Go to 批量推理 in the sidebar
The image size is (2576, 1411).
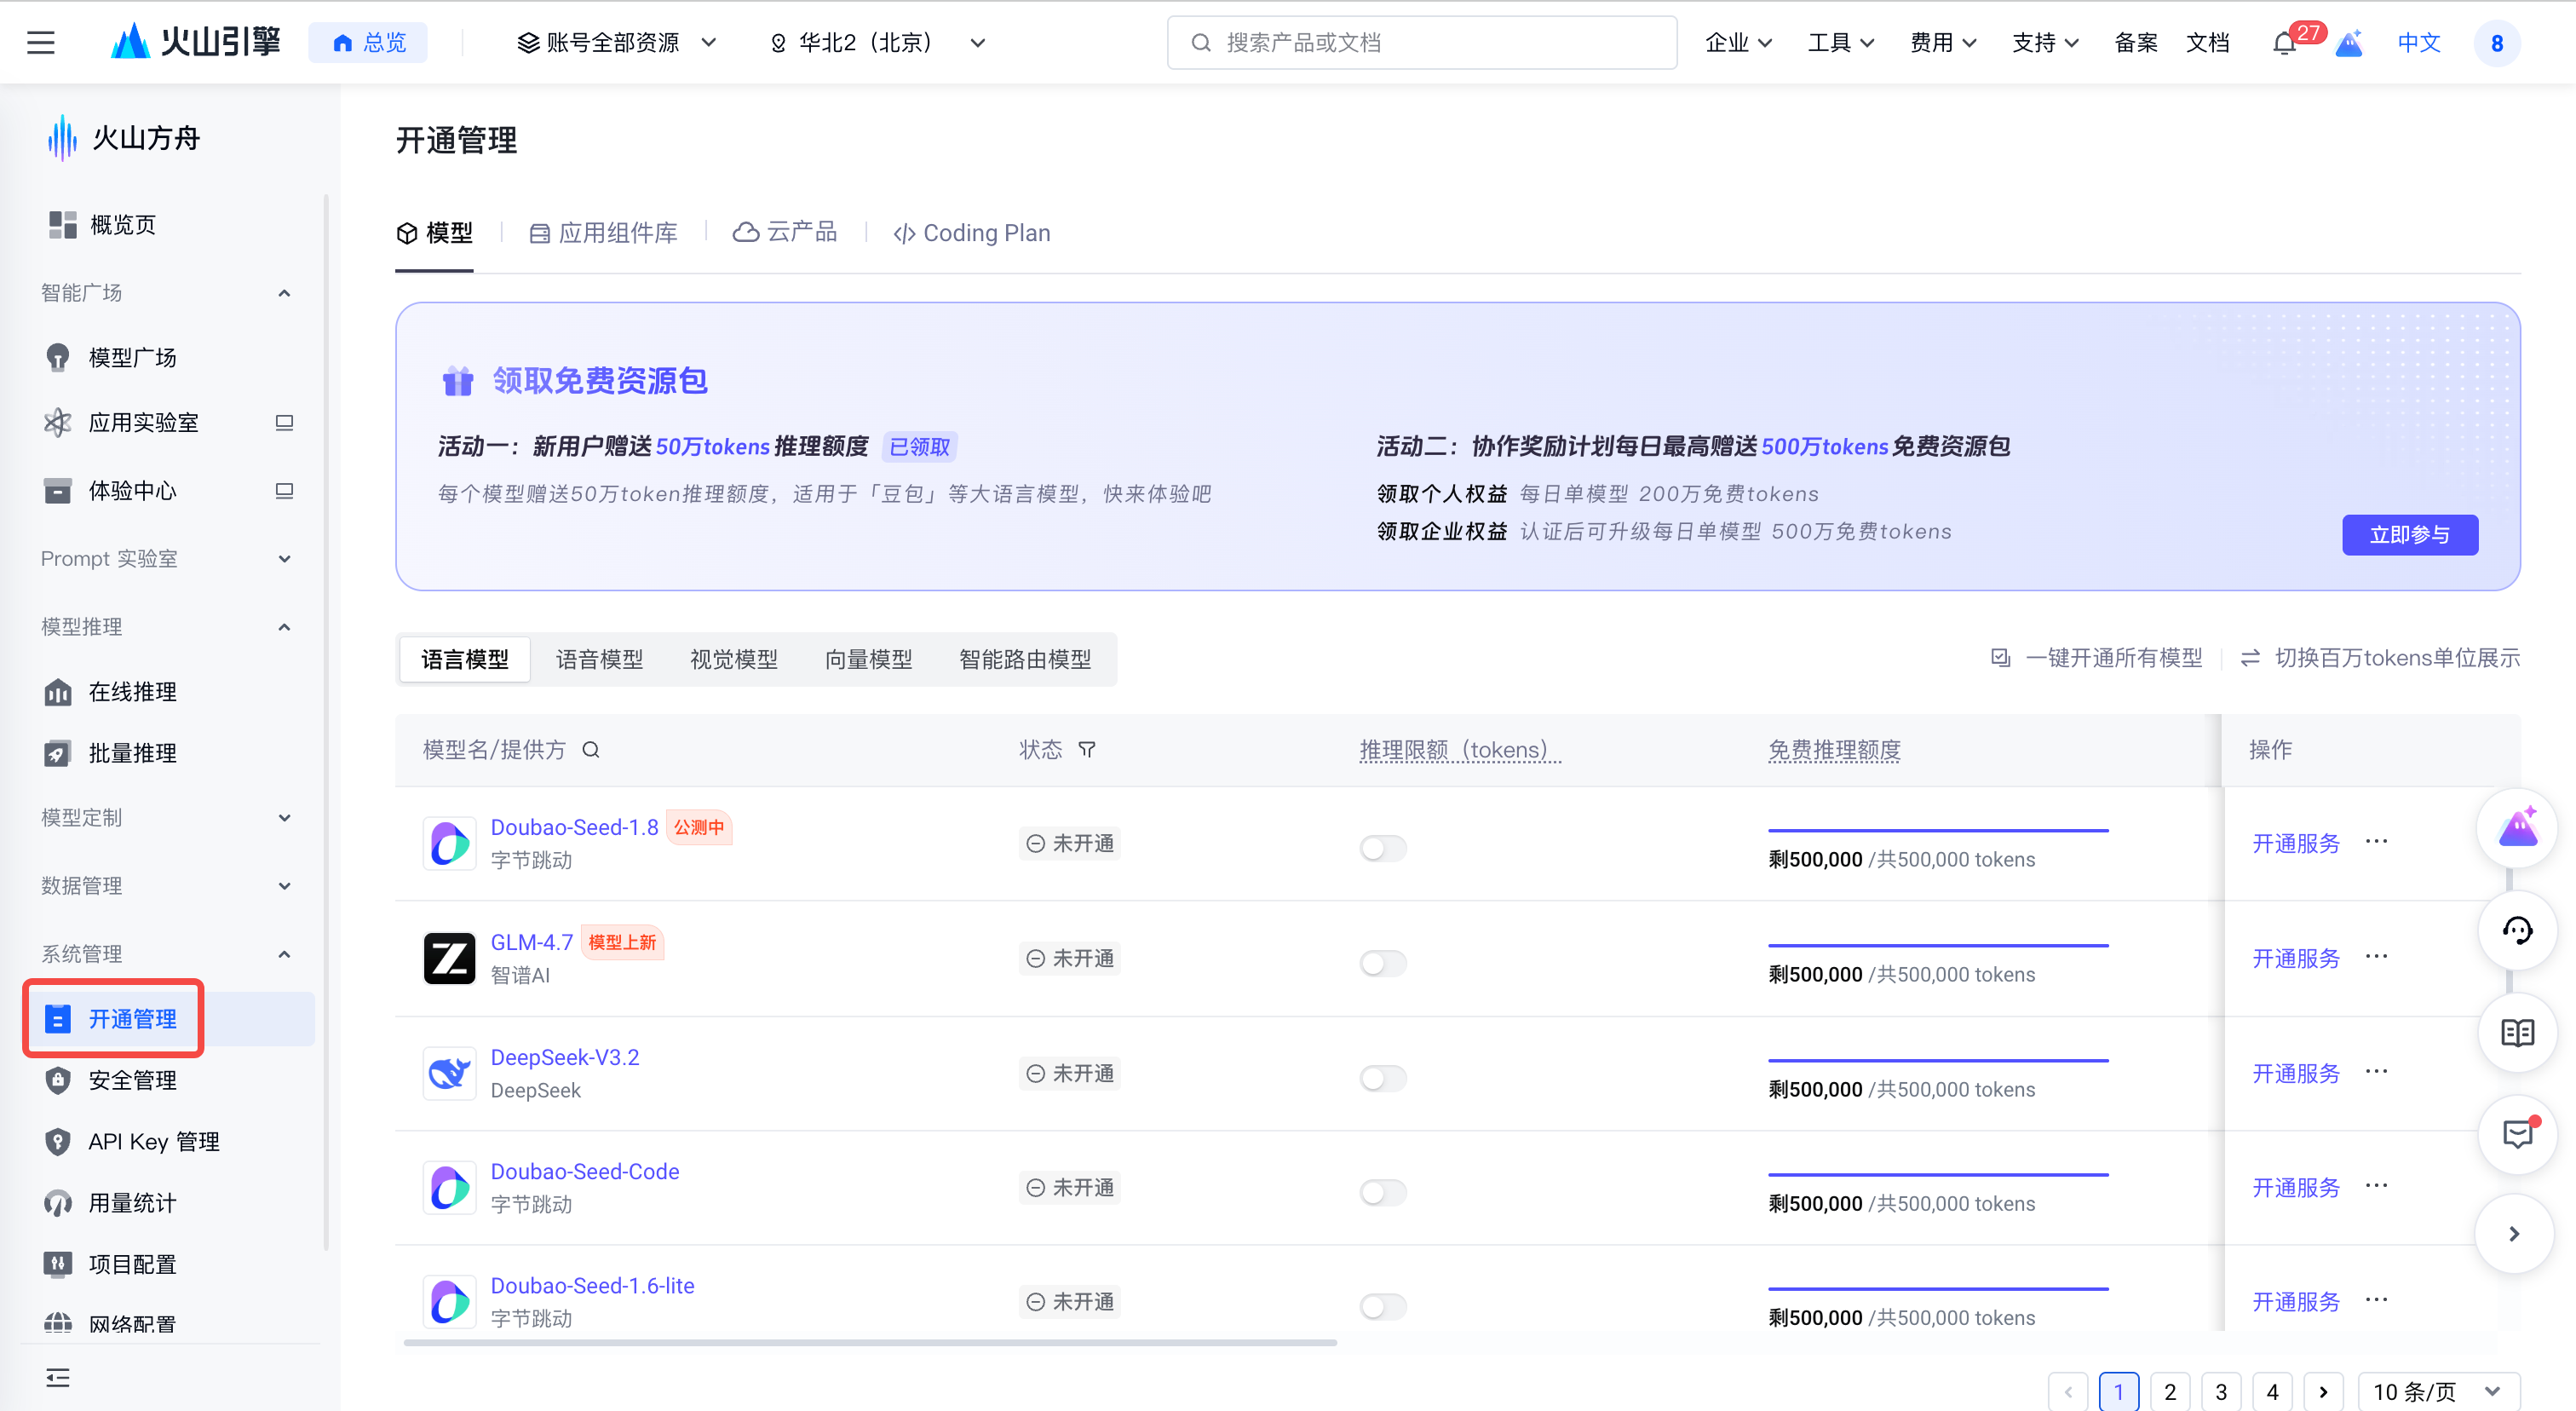132,753
